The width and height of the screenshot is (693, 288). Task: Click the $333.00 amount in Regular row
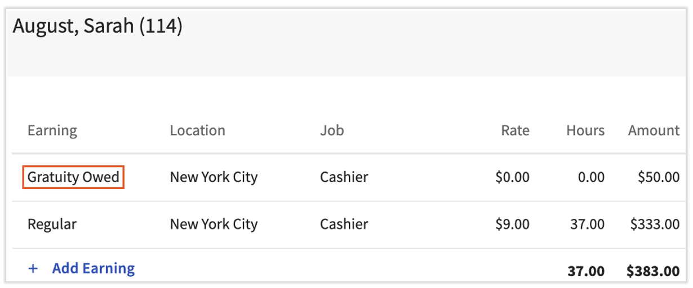tap(655, 224)
